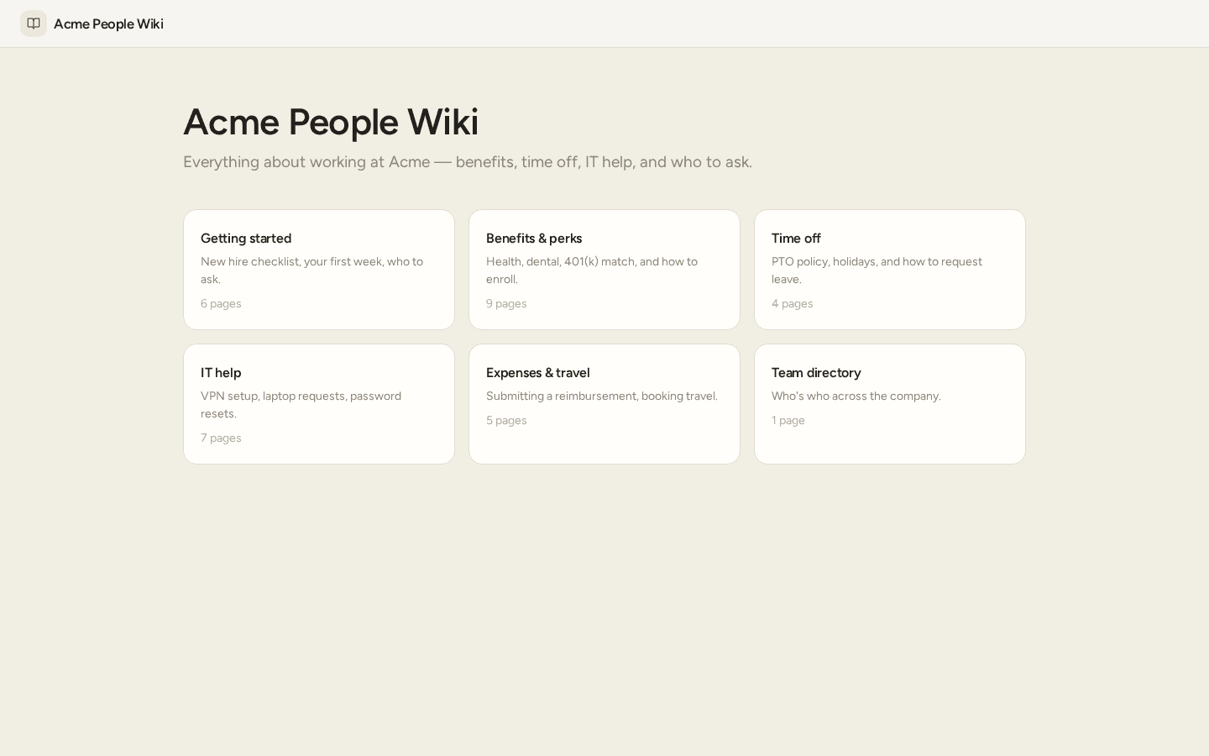
Task: Click the "Everything about working at Acme" subtitle
Action: click(468, 161)
